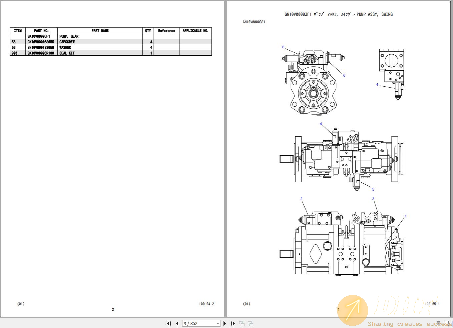
Task: Click page code 100-04-2 on left page
Action: [x=206, y=304]
